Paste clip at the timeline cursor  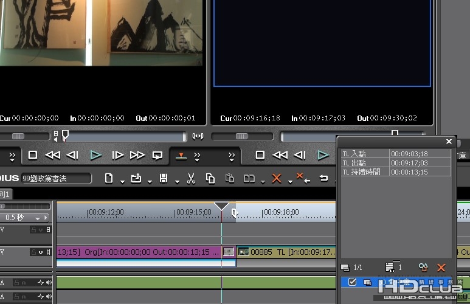230,178
